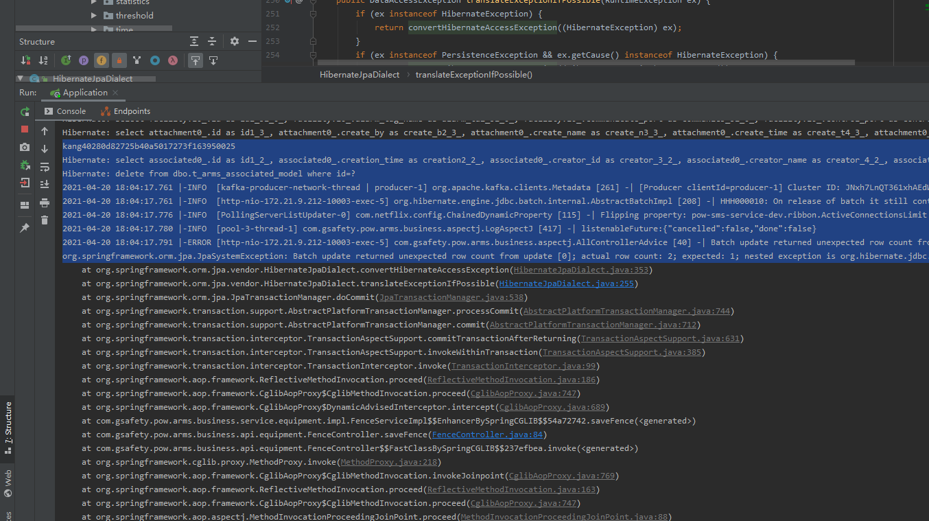The image size is (929, 521).
Task: Toggle Autoscroll from Source in Structure
Action: click(213, 60)
